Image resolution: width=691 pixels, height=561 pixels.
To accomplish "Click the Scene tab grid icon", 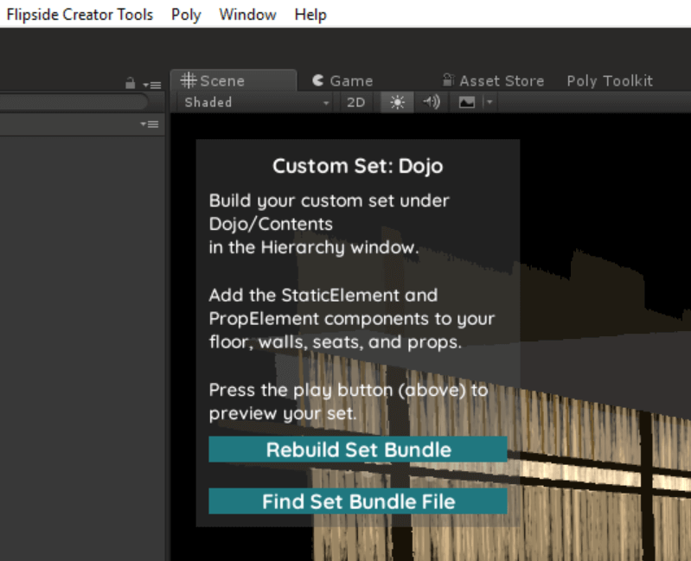I will point(189,80).
